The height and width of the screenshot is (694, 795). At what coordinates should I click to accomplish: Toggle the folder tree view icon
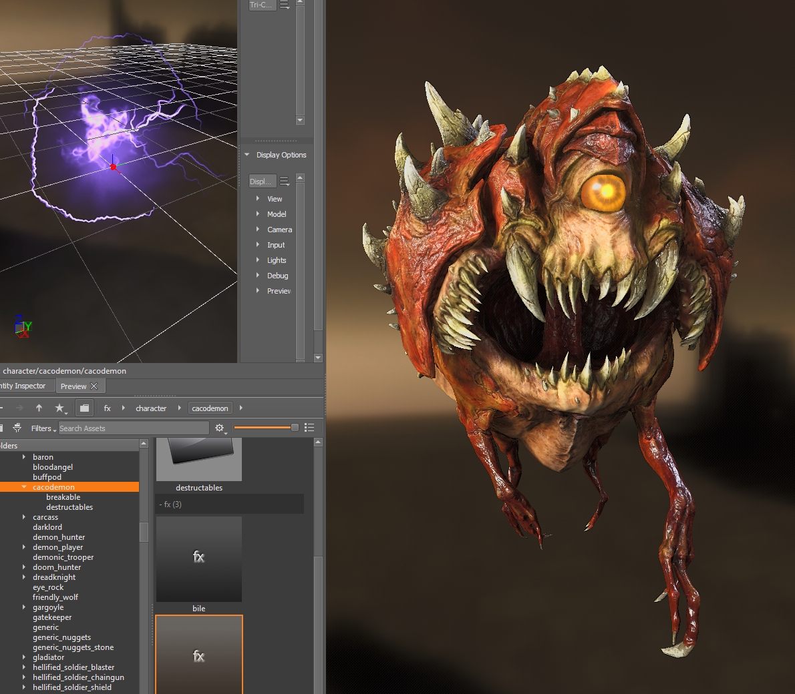(84, 408)
